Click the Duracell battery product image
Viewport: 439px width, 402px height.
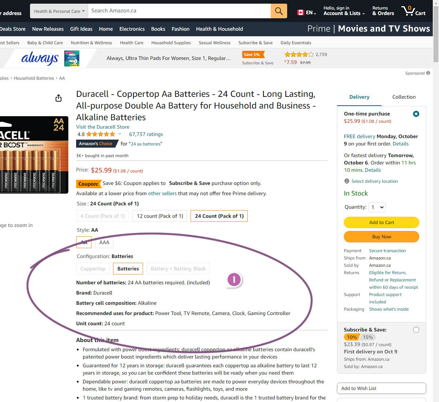tap(33, 155)
